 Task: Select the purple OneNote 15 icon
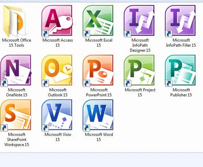(x=16, y=71)
